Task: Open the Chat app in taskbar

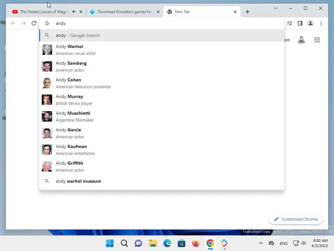Action: click(x=138, y=243)
